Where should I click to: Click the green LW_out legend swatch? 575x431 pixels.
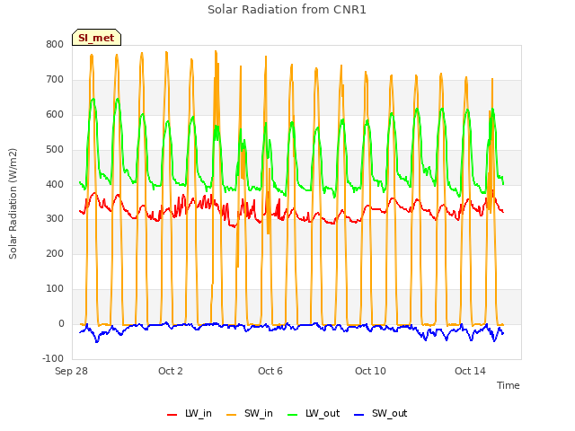click(x=293, y=415)
